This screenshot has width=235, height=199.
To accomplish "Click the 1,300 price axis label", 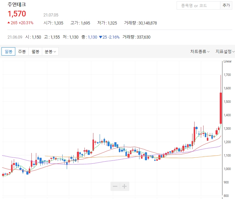I will click(227, 128).
